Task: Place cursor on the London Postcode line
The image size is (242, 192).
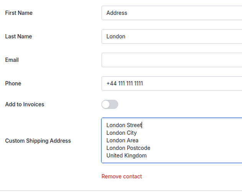Action: 128,148
